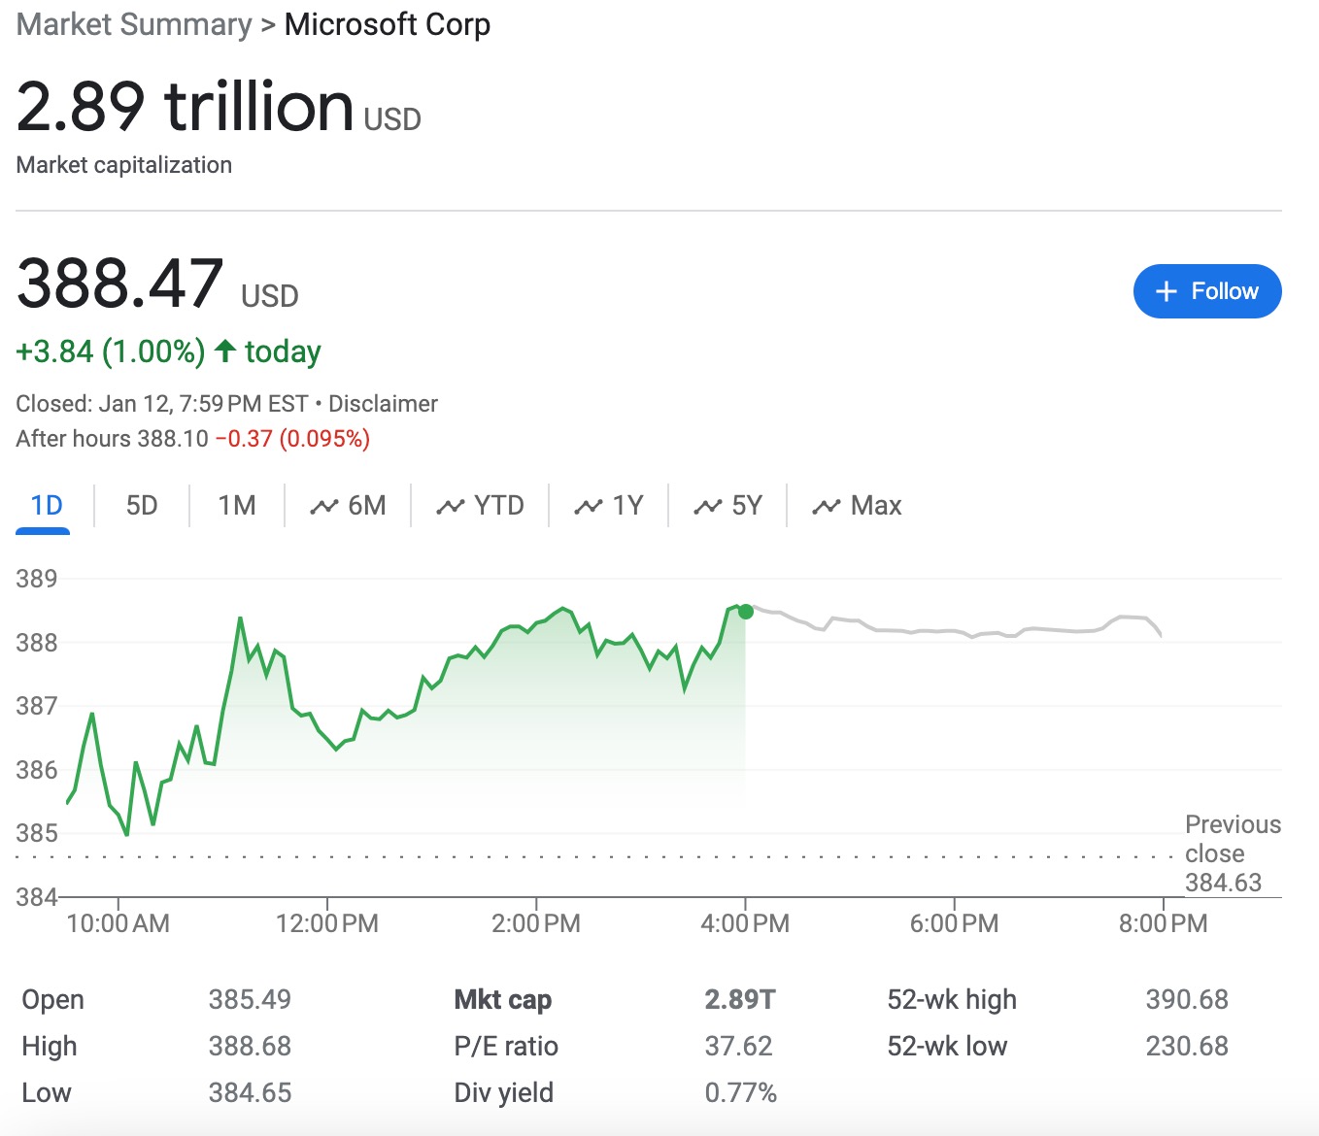Click the 10:00 AM axis label
The image size is (1319, 1136).
[118, 922]
